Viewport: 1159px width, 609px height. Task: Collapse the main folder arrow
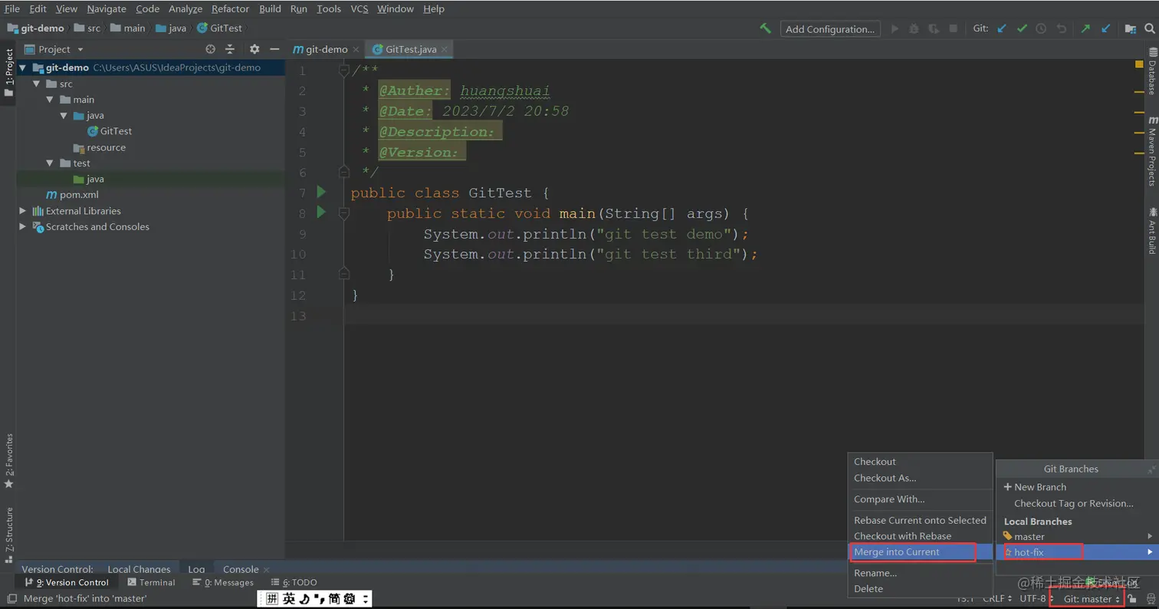(51, 100)
